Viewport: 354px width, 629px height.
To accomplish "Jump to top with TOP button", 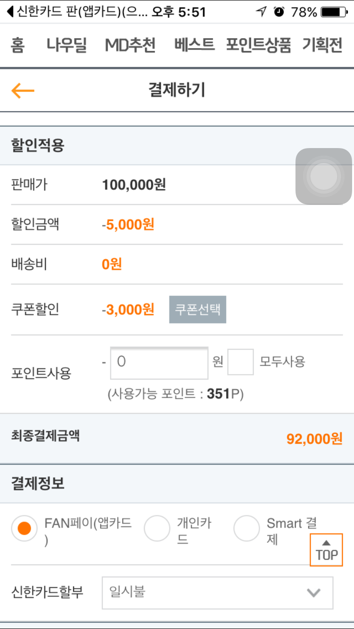I will 326,550.
